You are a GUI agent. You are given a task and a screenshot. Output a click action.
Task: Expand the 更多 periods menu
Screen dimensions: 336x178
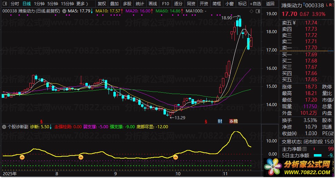(x=82, y=4)
